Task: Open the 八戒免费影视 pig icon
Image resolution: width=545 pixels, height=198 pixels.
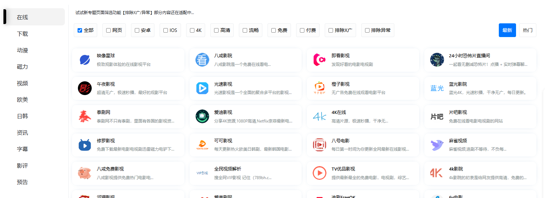Action: tap(85, 173)
